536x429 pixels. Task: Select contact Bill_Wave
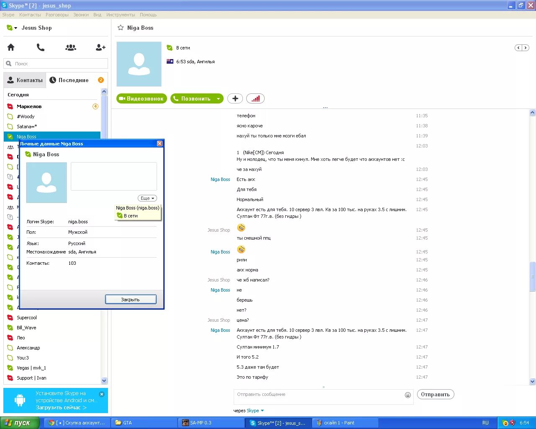52,328
